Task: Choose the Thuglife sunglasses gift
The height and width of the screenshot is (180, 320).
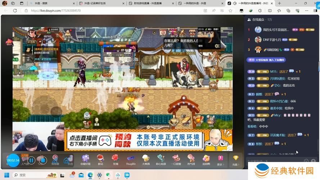Action: (131, 159)
